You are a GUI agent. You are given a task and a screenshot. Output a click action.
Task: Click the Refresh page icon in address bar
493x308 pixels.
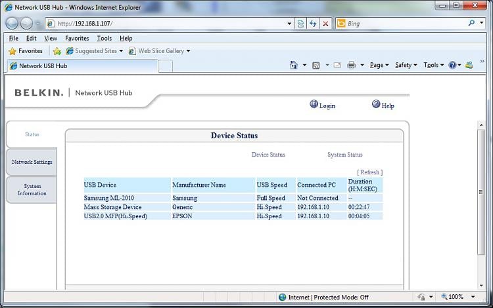(x=313, y=24)
